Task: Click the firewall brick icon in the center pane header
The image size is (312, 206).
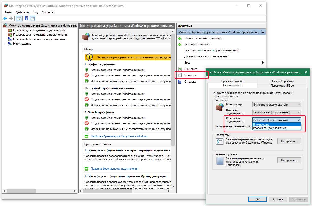Action: (86, 37)
